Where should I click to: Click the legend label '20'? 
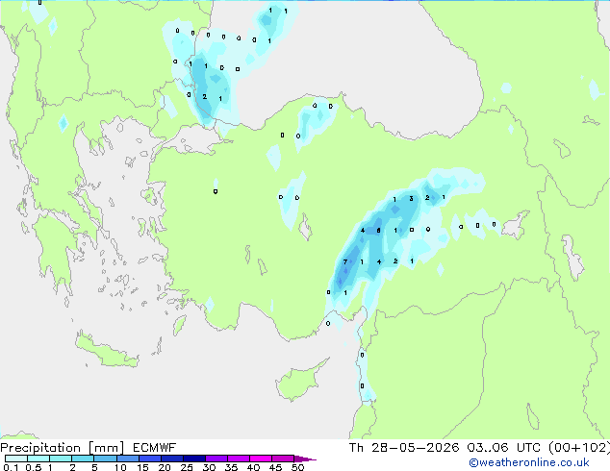(x=165, y=467)
